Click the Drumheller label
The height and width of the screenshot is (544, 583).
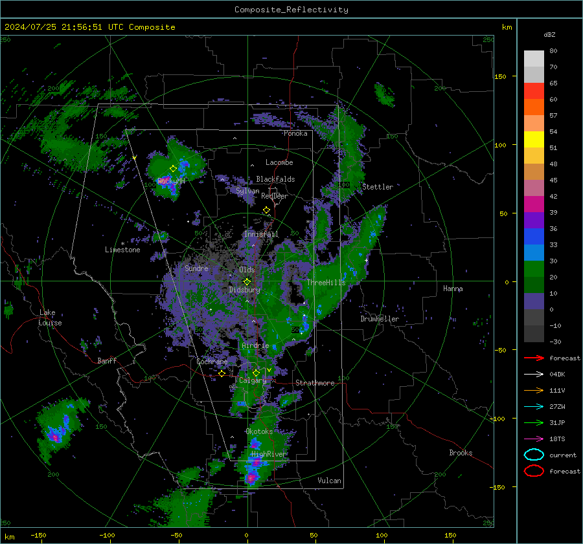tap(380, 319)
